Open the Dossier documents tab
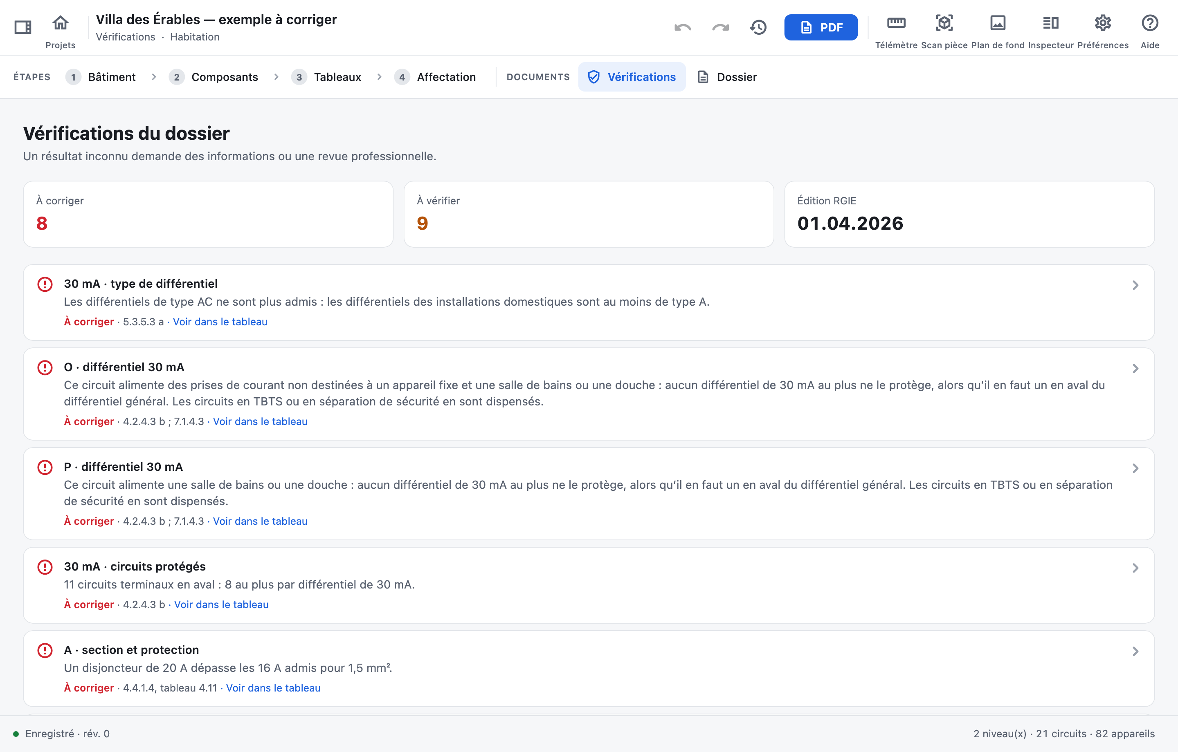This screenshot has height=752, width=1178. [727, 77]
